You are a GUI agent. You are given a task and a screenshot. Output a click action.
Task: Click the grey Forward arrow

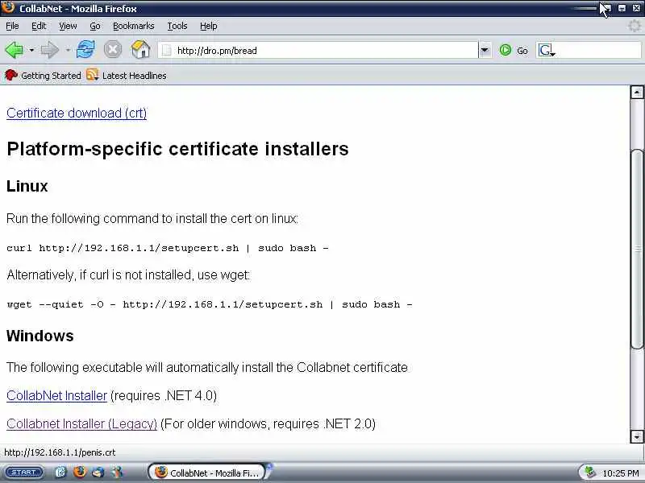click(50, 50)
